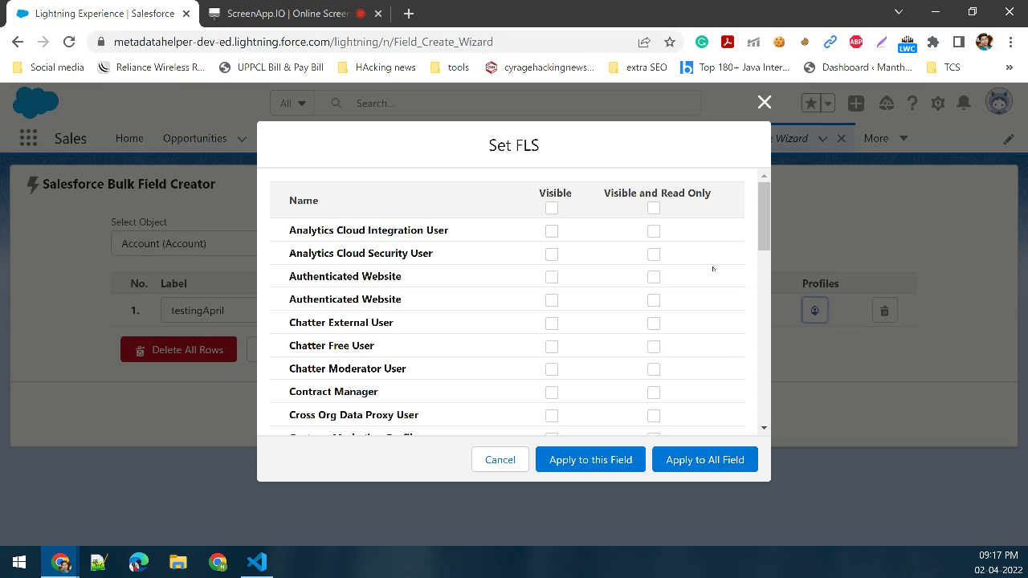Check Visible and Read Only for Contract Manager
1028x578 pixels.
653,392
